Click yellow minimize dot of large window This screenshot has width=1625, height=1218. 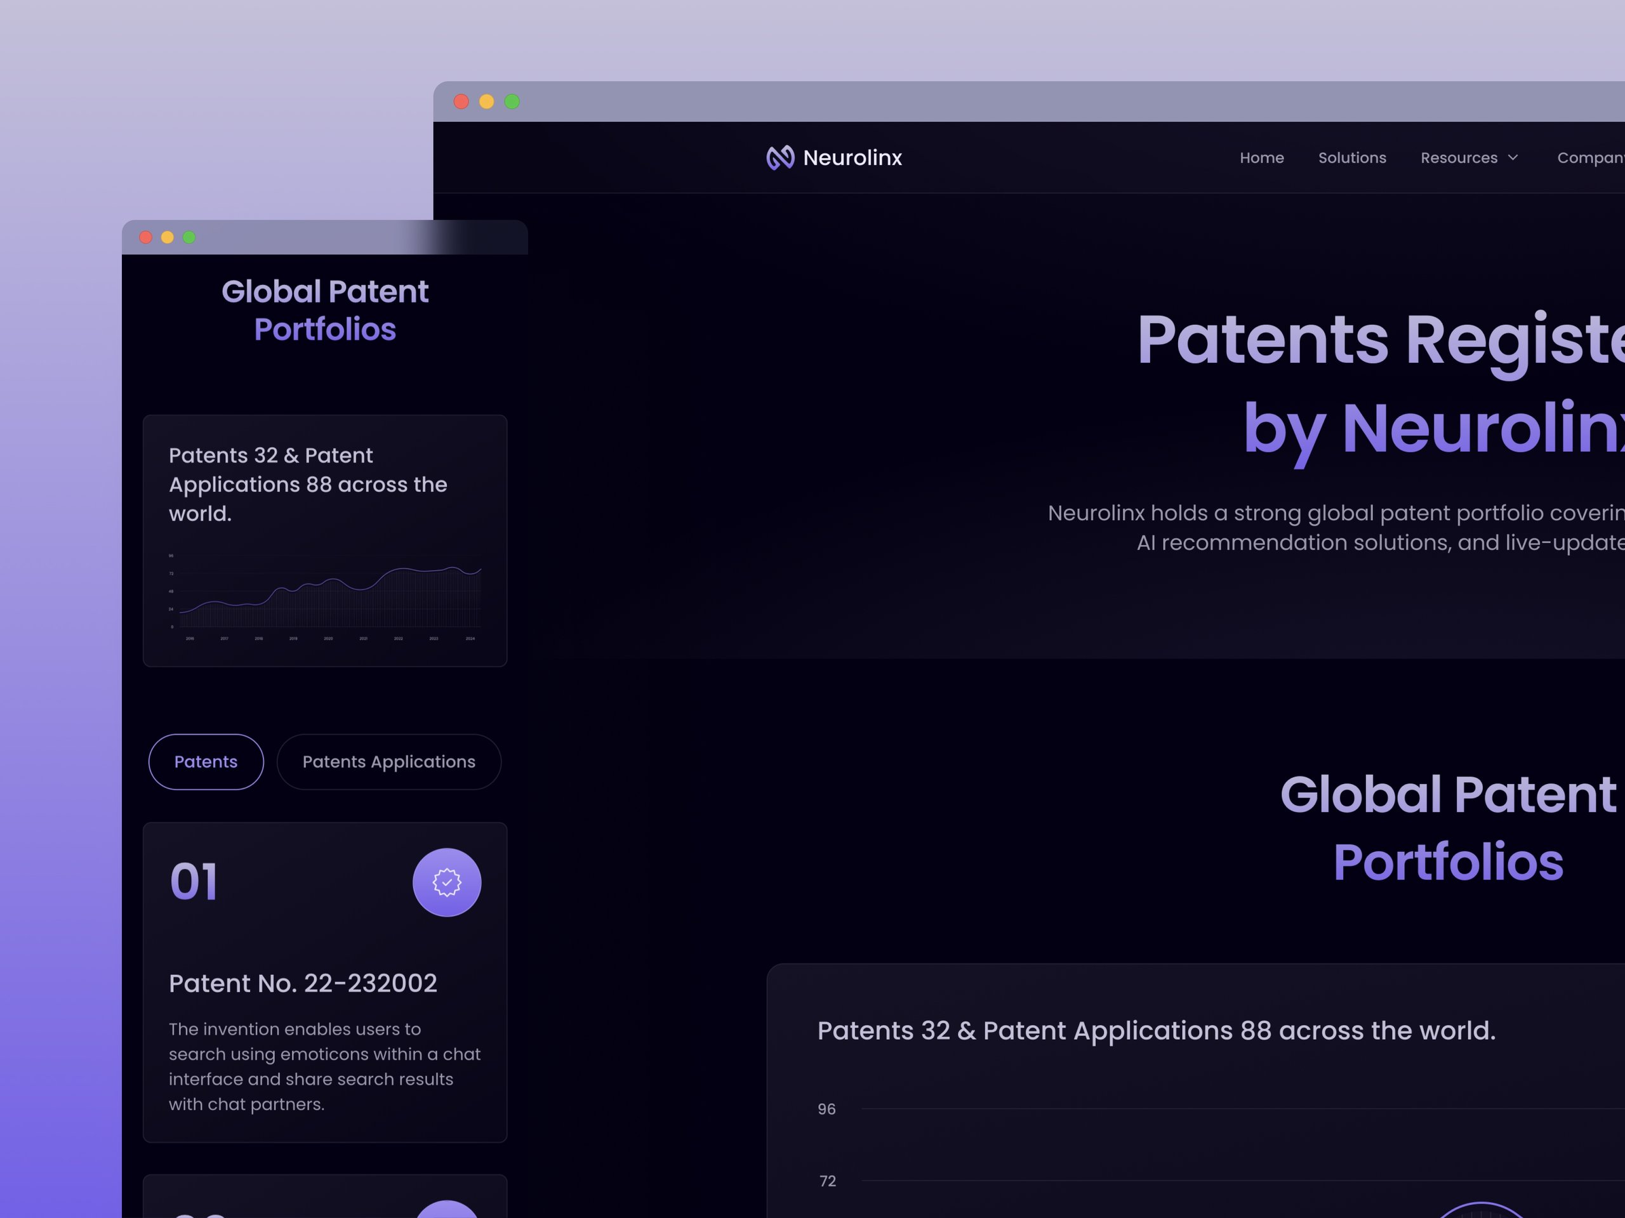[486, 101]
